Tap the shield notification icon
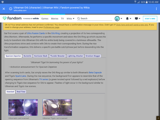Viewport: 160px width, 120px height. pyautogui.click(x=3, y=2)
